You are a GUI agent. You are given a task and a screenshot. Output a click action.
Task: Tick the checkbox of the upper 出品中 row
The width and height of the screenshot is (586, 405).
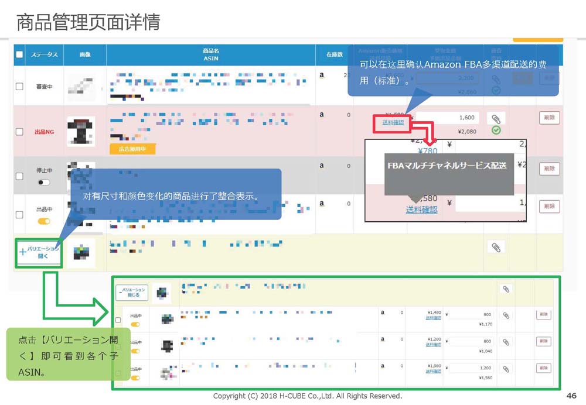point(19,215)
